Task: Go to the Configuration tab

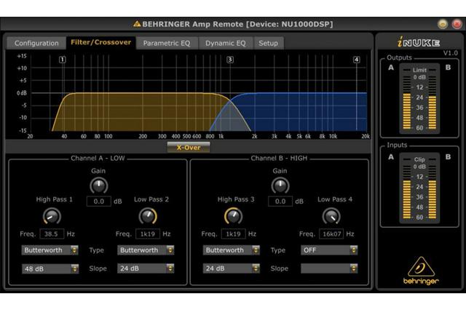Action: (36, 43)
